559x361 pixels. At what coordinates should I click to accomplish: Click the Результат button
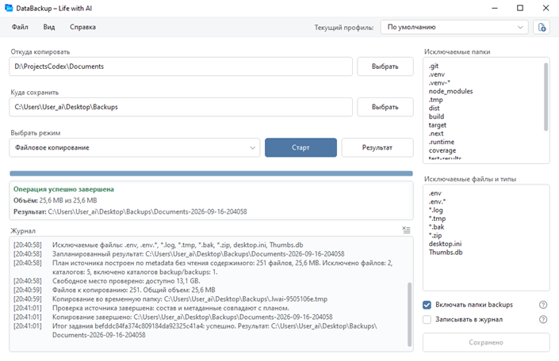(377, 147)
